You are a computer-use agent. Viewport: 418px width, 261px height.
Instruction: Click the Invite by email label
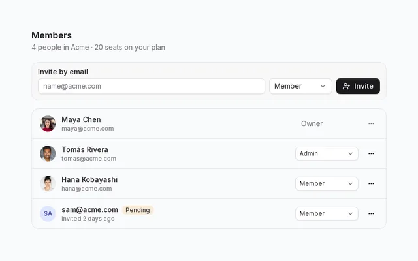[63, 72]
